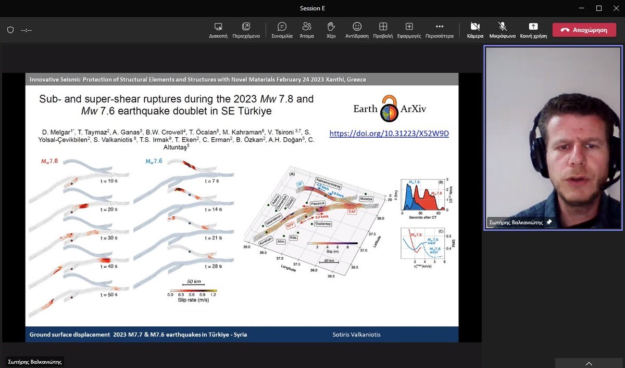Click the Sotiris Valkaniotis footer text
Image resolution: width=625 pixels, height=368 pixels.
click(357, 334)
